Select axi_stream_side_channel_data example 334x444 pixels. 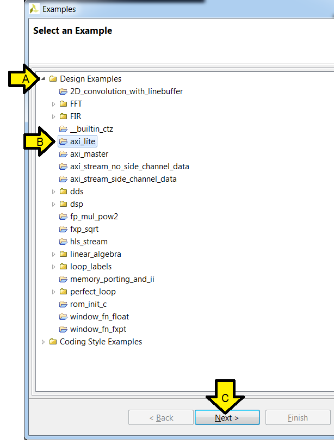pyautogui.click(x=123, y=179)
